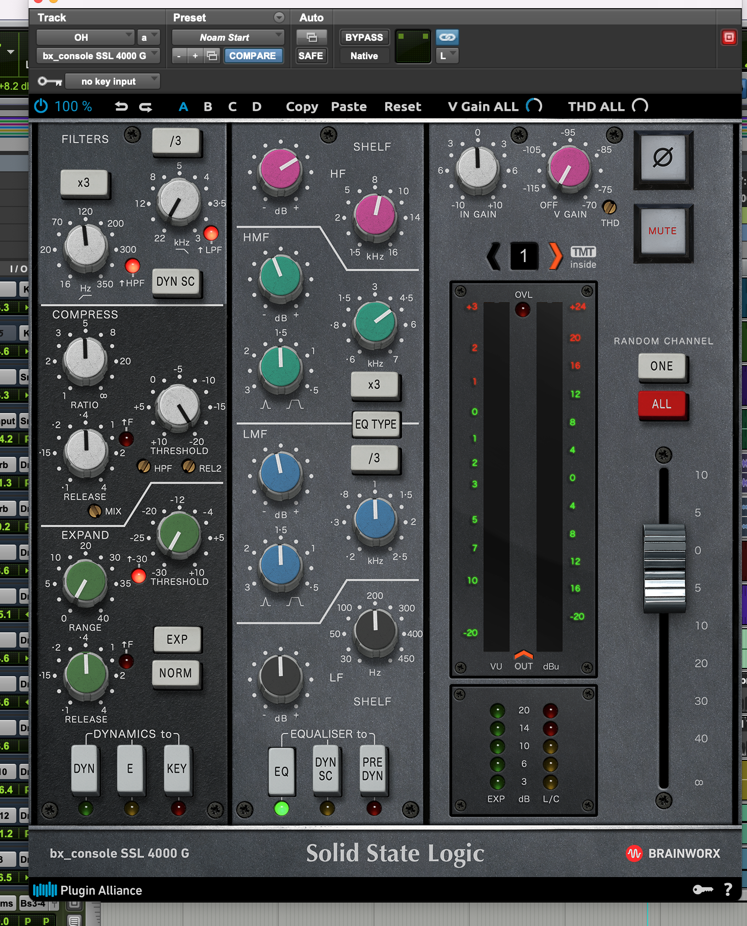This screenshot has width=747, height=926.
Task: Click the preset plus button
Action: 195,56
